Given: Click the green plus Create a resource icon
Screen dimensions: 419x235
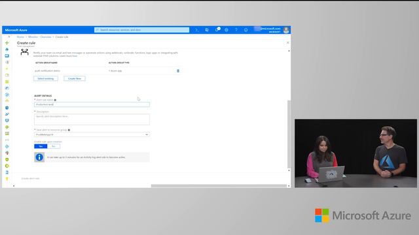Looking at the screenshot, I should pyautogui.click(x=7, y=42).
